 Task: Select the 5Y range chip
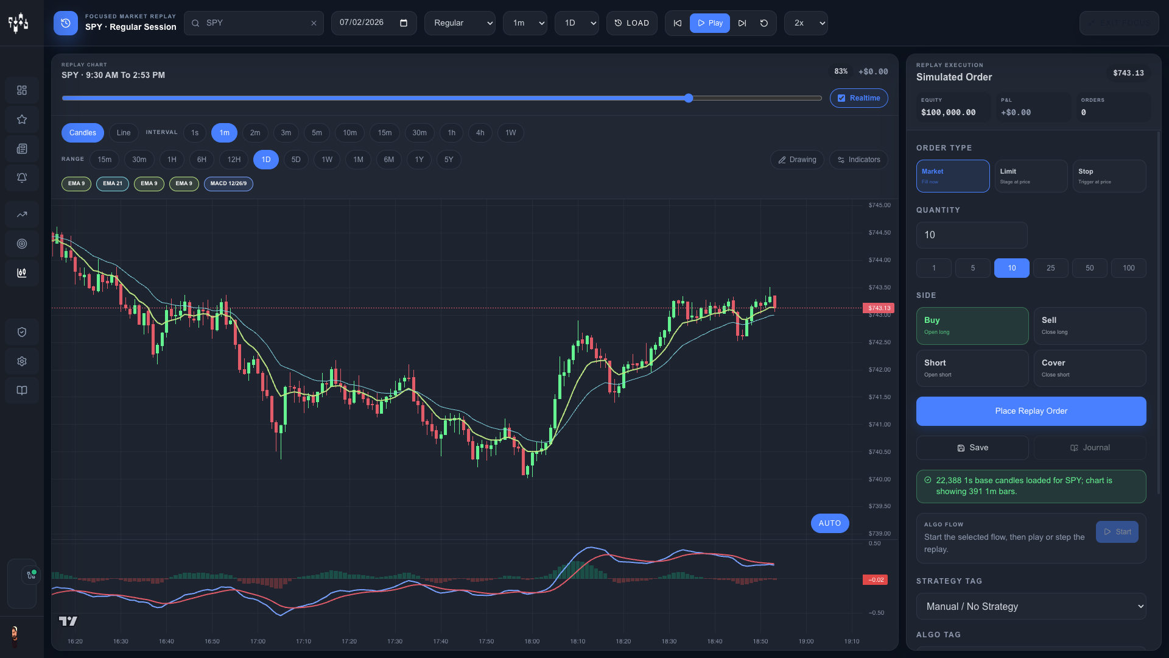tap(449, 160)
